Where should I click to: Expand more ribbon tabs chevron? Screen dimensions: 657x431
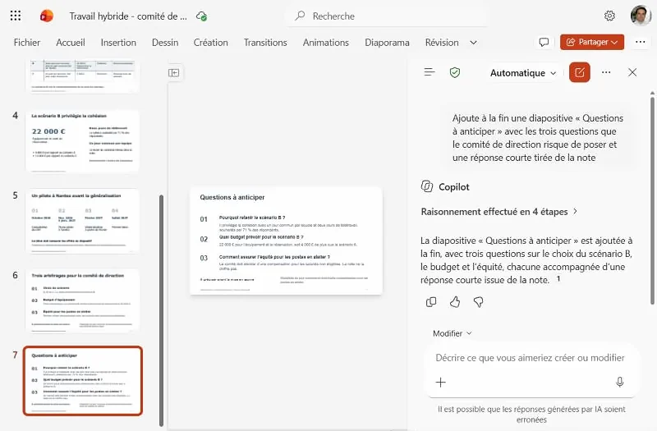(x=473, y=43)
